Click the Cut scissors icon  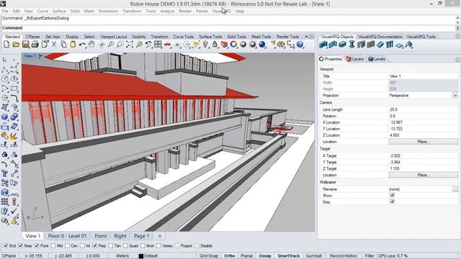pyautogui.click(x=54, y=45)
